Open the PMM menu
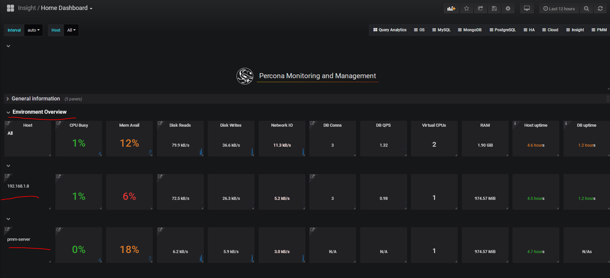Image resolution: width=610 pixels, height=278 pixels. click(599, 30)
